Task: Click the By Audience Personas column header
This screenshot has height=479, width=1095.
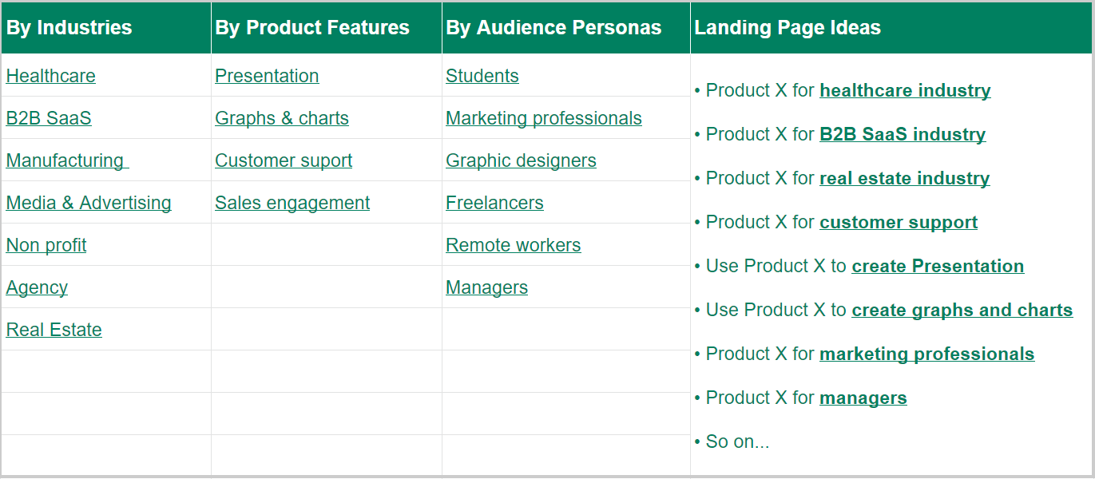Action: 553,27
